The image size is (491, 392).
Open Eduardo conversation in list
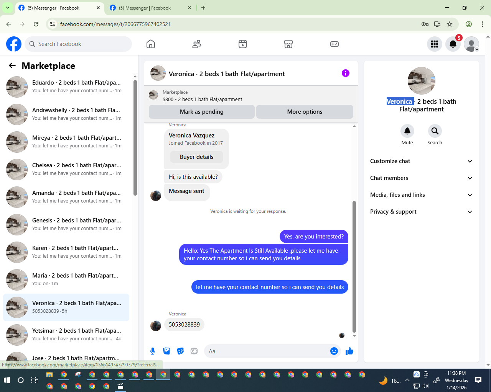[66, 87]
